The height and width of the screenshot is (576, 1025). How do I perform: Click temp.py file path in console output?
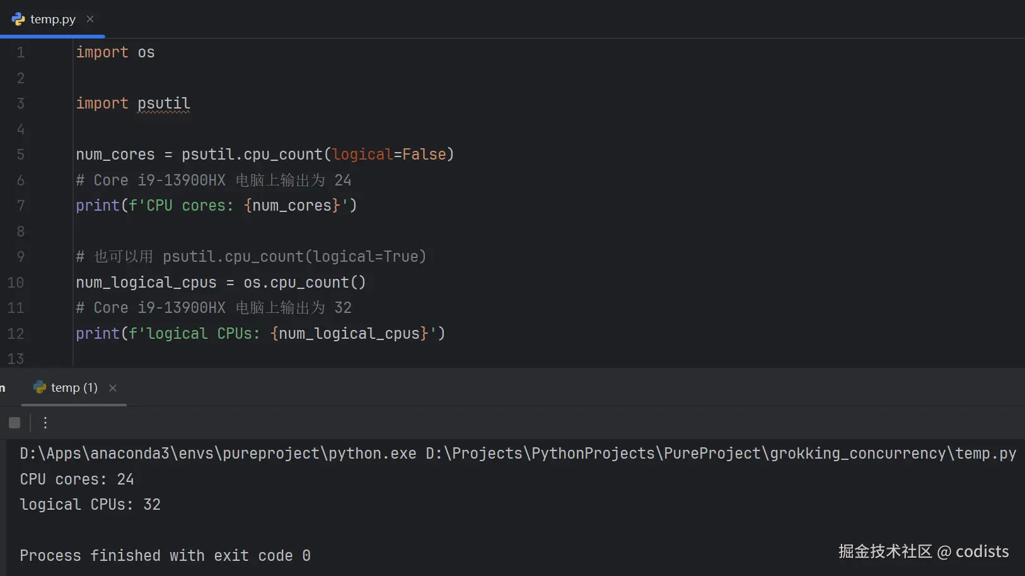721,454
